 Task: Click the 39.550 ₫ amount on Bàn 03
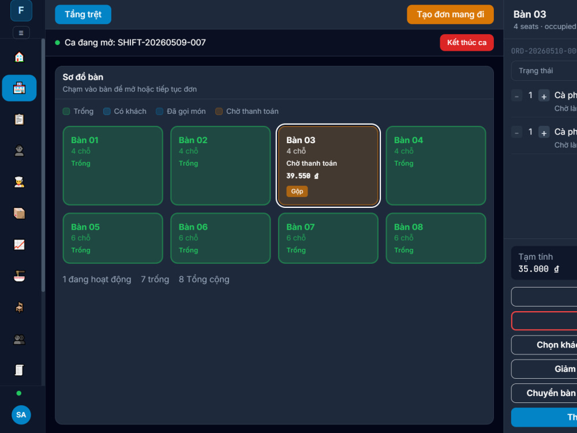[302, 176]
